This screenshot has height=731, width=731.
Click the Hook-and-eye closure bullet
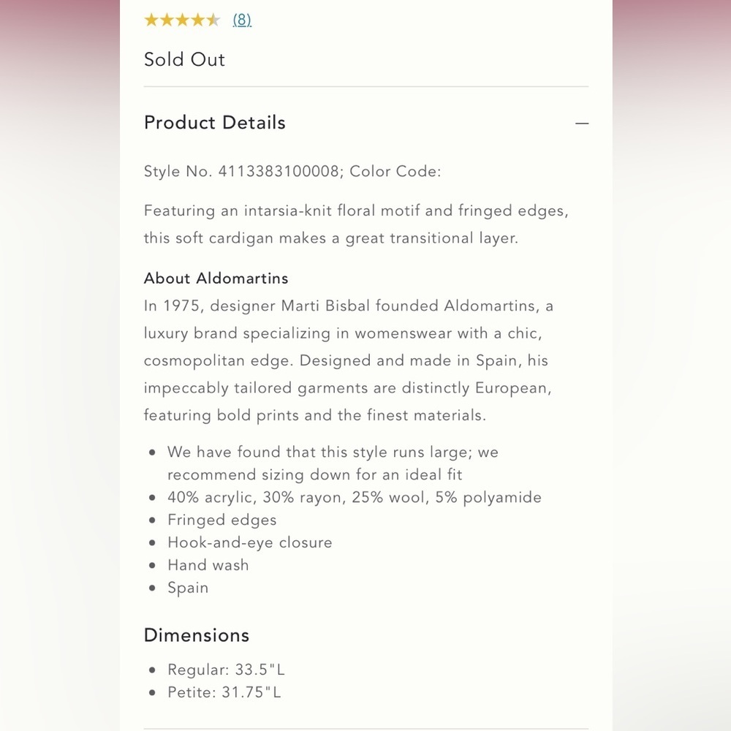[x=250, y=543]
